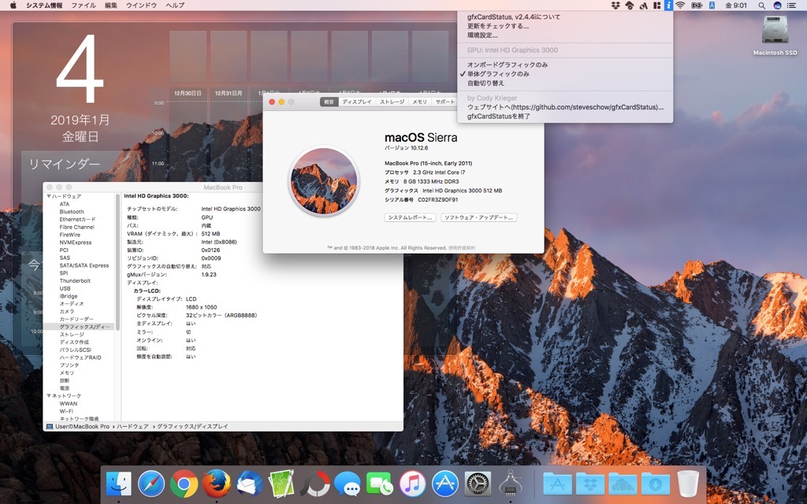This screenshot has width=807, height=504.
Task: Click the Dropbox menu bar icon
Action: pyautogui.click(x=615, y=6)
